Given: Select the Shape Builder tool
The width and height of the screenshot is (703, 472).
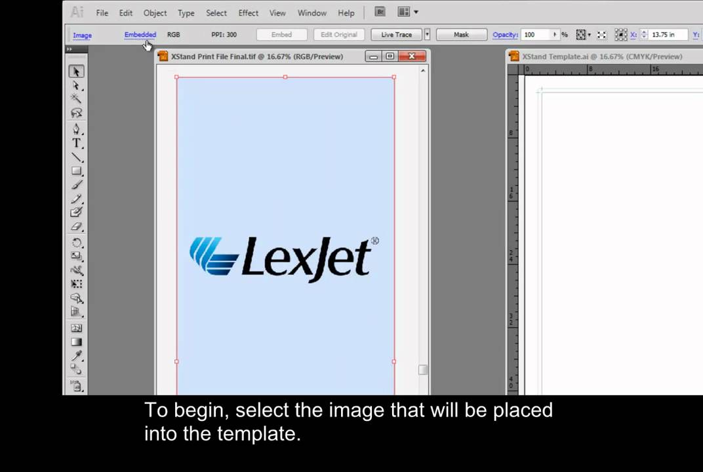Looking at the screenshot, I should pyautogui.click(x=76, y=298).
